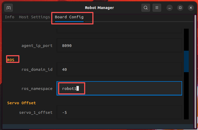Maximize the Robot Manager window

tap(180, 8)
